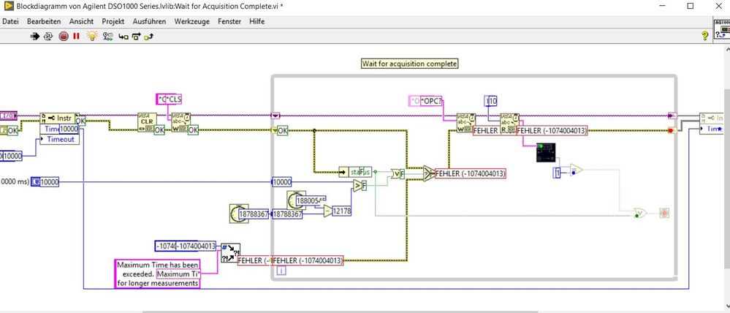
Task: Click the Run Continuously toolbar icon
Action: tap(48, 36)
